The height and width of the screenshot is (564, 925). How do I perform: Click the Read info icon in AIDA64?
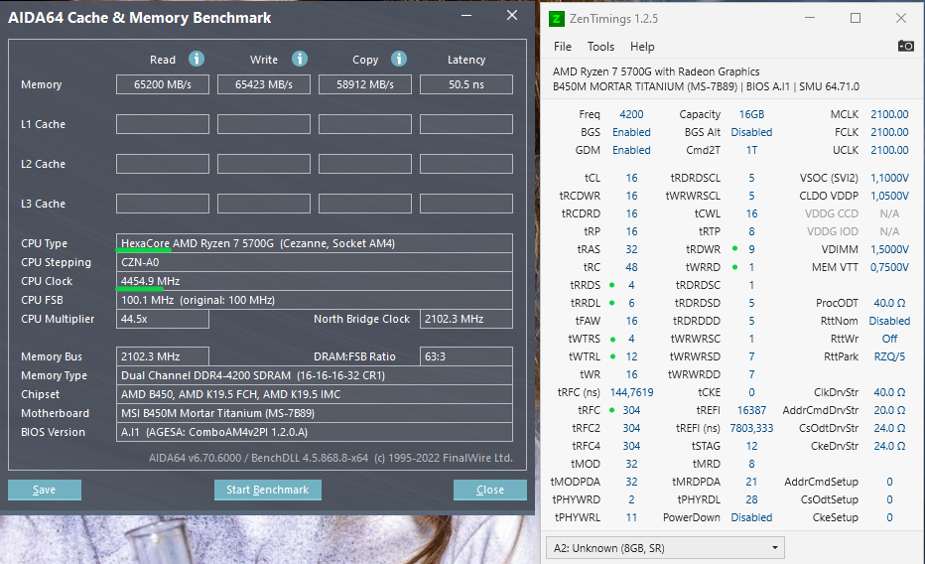pos(197,59)
